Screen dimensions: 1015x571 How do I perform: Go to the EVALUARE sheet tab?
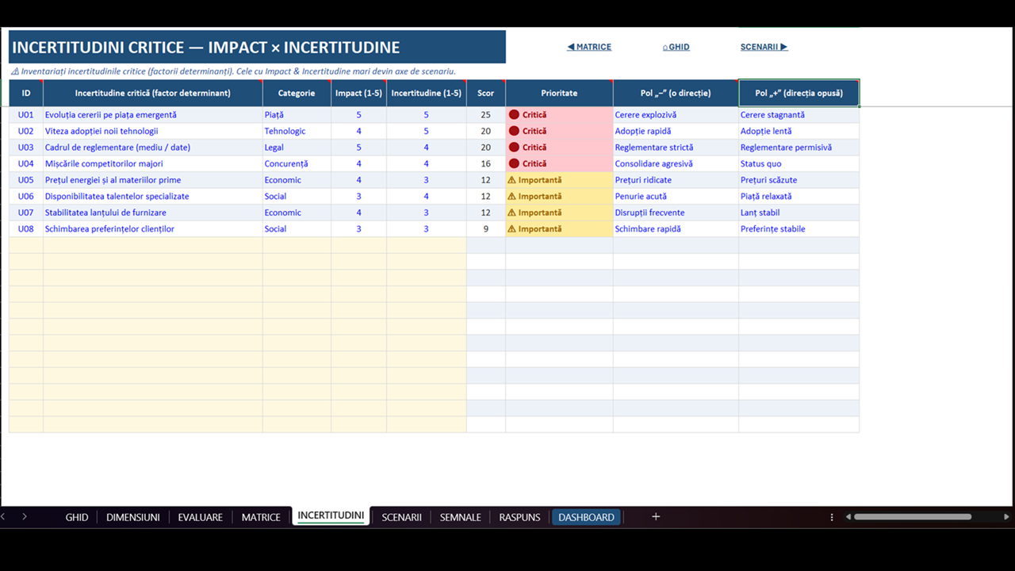201,517
